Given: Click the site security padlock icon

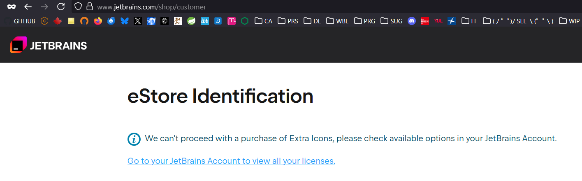Looking at the screenshot, I should (89, 7).
